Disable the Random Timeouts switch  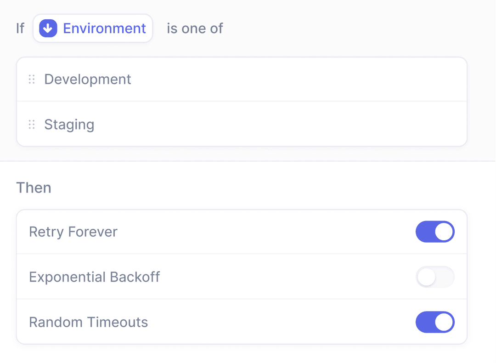click(434, 322)
